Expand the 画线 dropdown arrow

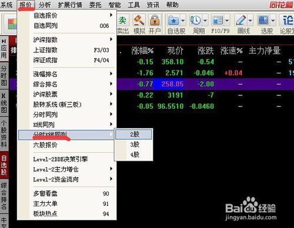pos(250,21)
